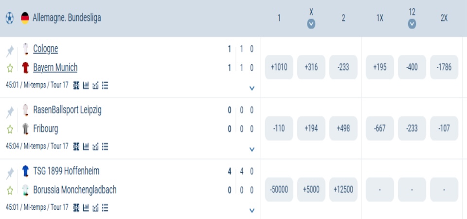Open the 12 column dropdown arrow

coord(412,24)
